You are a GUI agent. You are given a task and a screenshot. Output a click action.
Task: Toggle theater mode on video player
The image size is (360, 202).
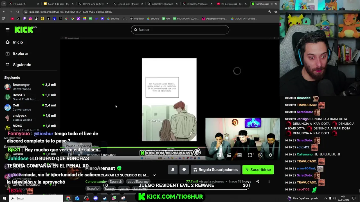pos(239,155)
